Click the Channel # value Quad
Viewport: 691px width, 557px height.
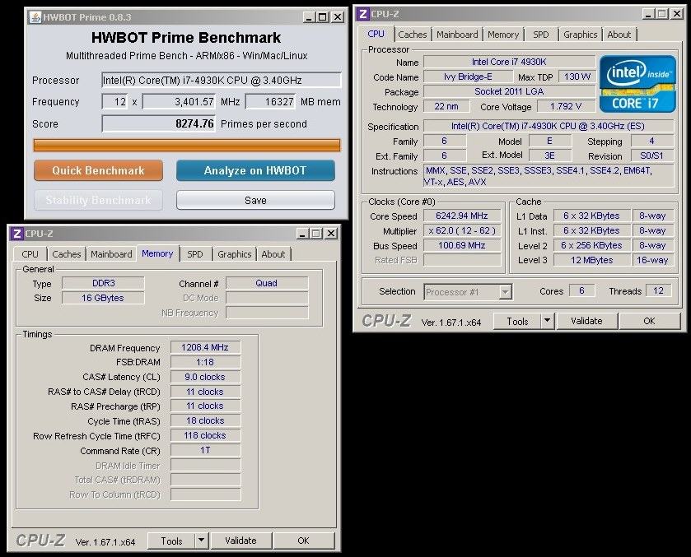pyautogui.click(x=267, y=283)
